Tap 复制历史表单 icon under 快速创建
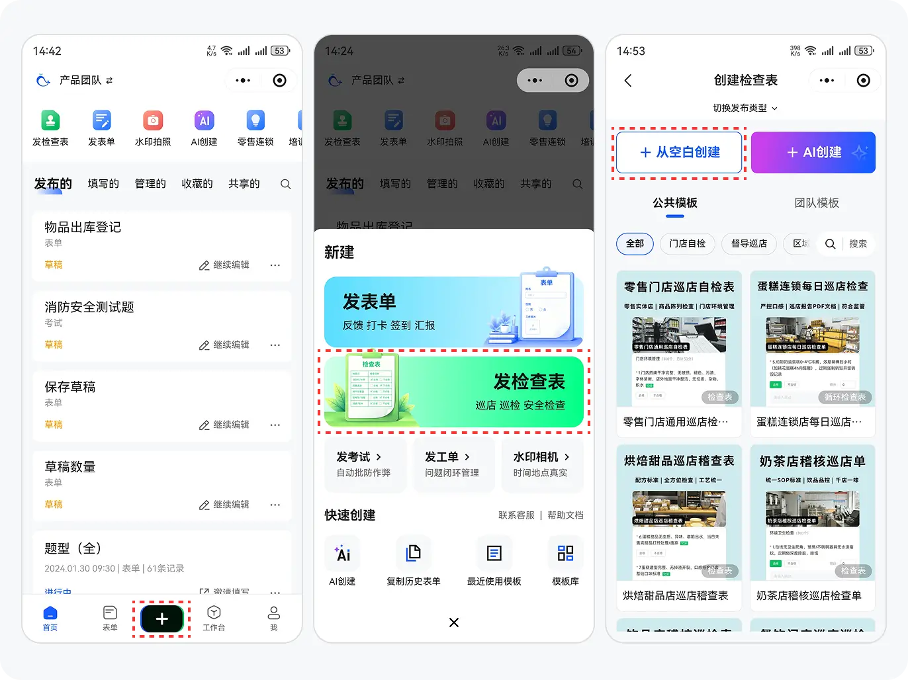908x680 pixels. 414,553
